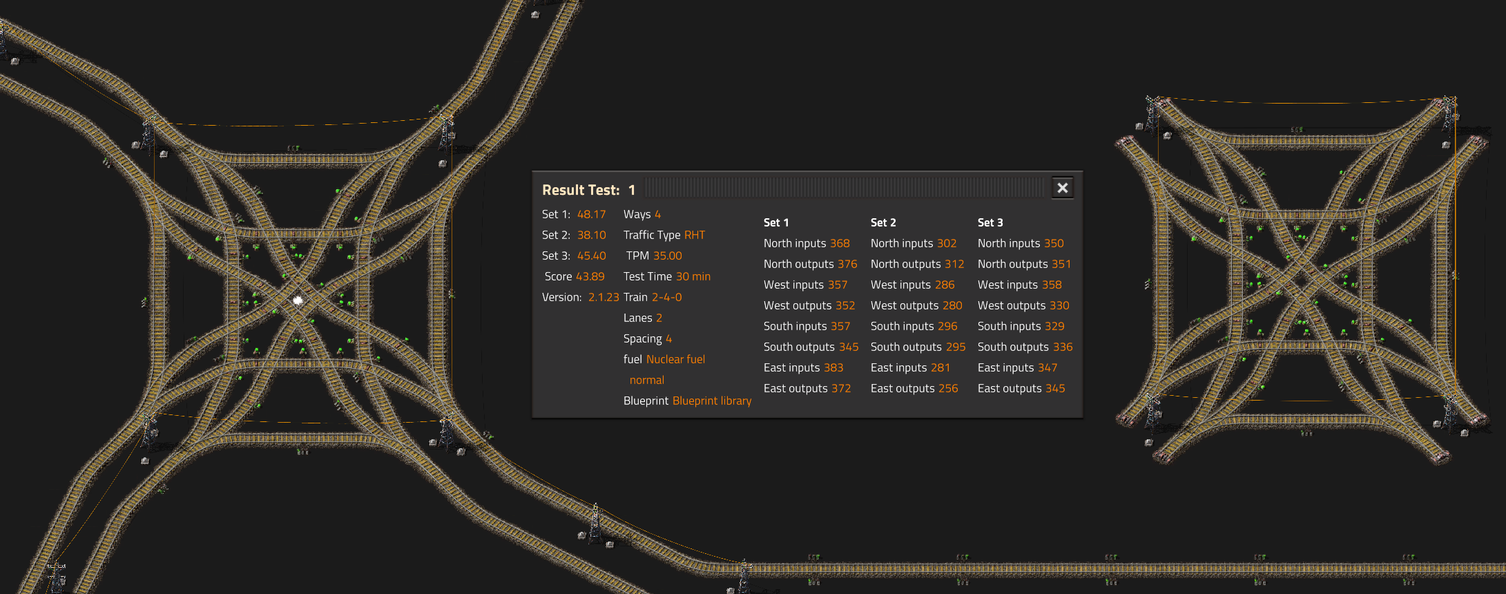
Task: Click the Test Time 30 min value
Action: (x=693, y=276)
